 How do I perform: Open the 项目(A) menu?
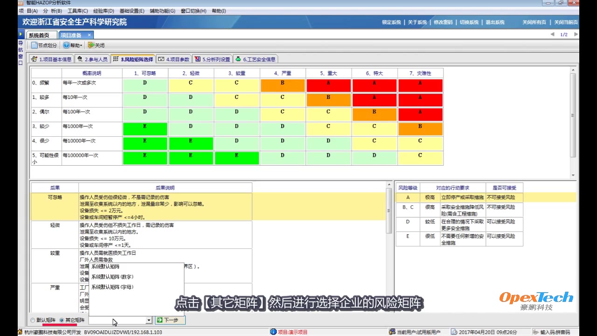[x=28, y=11]
